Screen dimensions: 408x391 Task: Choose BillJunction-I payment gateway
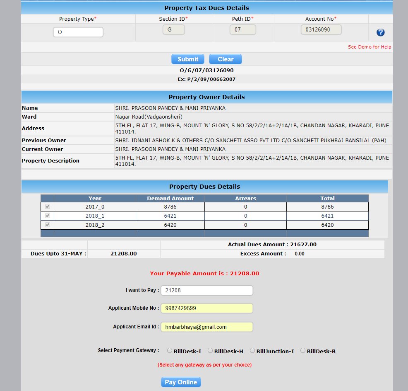252,351
